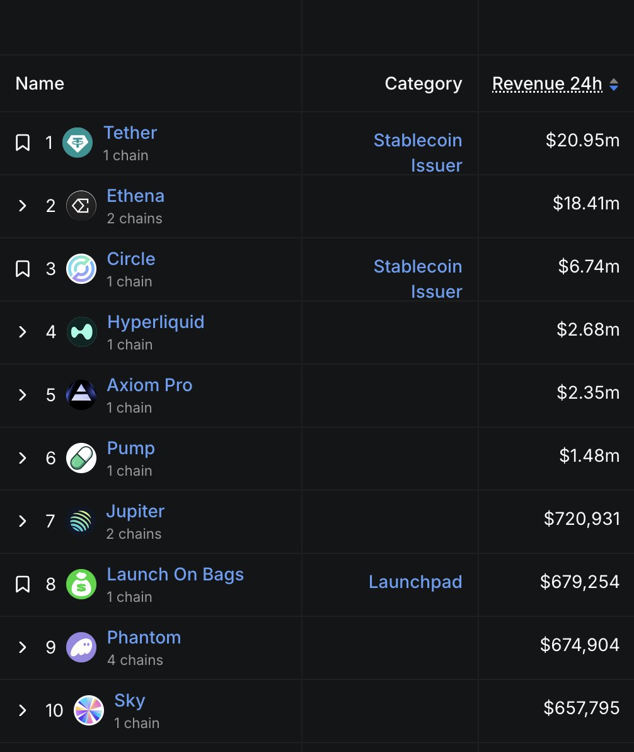634x752 pixels.
Task: Click the Hyperliquid logo icon
Action: 81,332
